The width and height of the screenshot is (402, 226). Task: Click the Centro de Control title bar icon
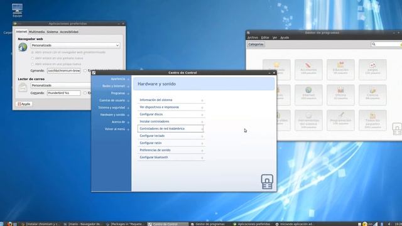pos(94,73)
